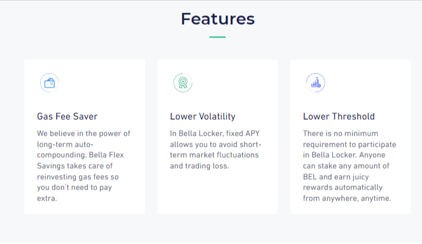Click the line 'and trading loss.'
The image size is (422, 244).
click(x=199, y=166)
